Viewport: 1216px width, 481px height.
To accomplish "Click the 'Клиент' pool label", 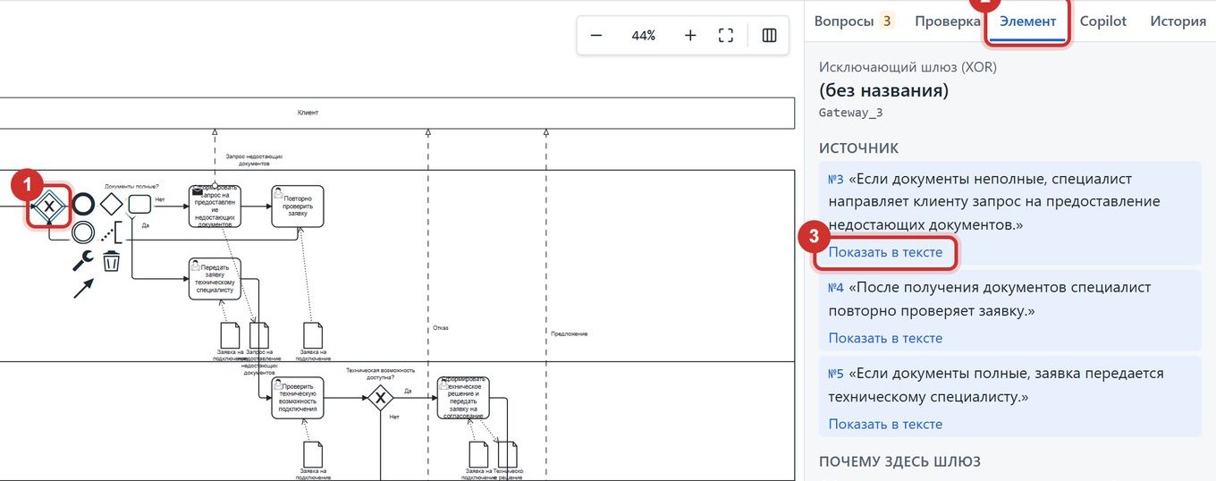I will pos(308,113).
